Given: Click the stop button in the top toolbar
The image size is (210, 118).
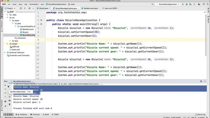Looking at the screenshot, I should tap(194, 4).
